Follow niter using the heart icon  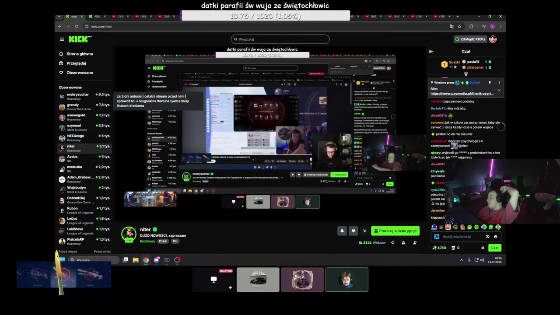click(x=353, y=231)
